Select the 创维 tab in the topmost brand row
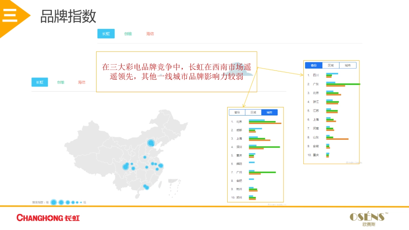 tap(128, 34)
